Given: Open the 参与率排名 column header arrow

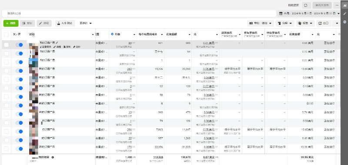Looking at the screenshot, I should (x=262, y=35).
